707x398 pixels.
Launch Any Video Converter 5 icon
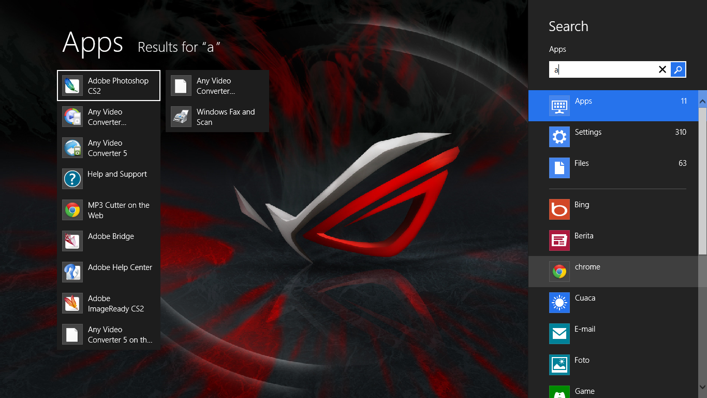[x=72, y=148]
